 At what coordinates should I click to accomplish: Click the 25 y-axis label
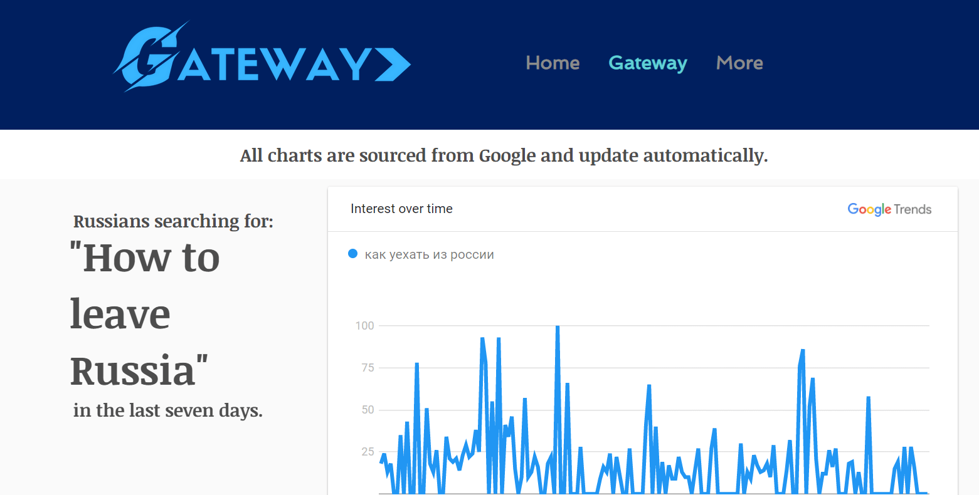pyautogui.click(x=368, y=452)
